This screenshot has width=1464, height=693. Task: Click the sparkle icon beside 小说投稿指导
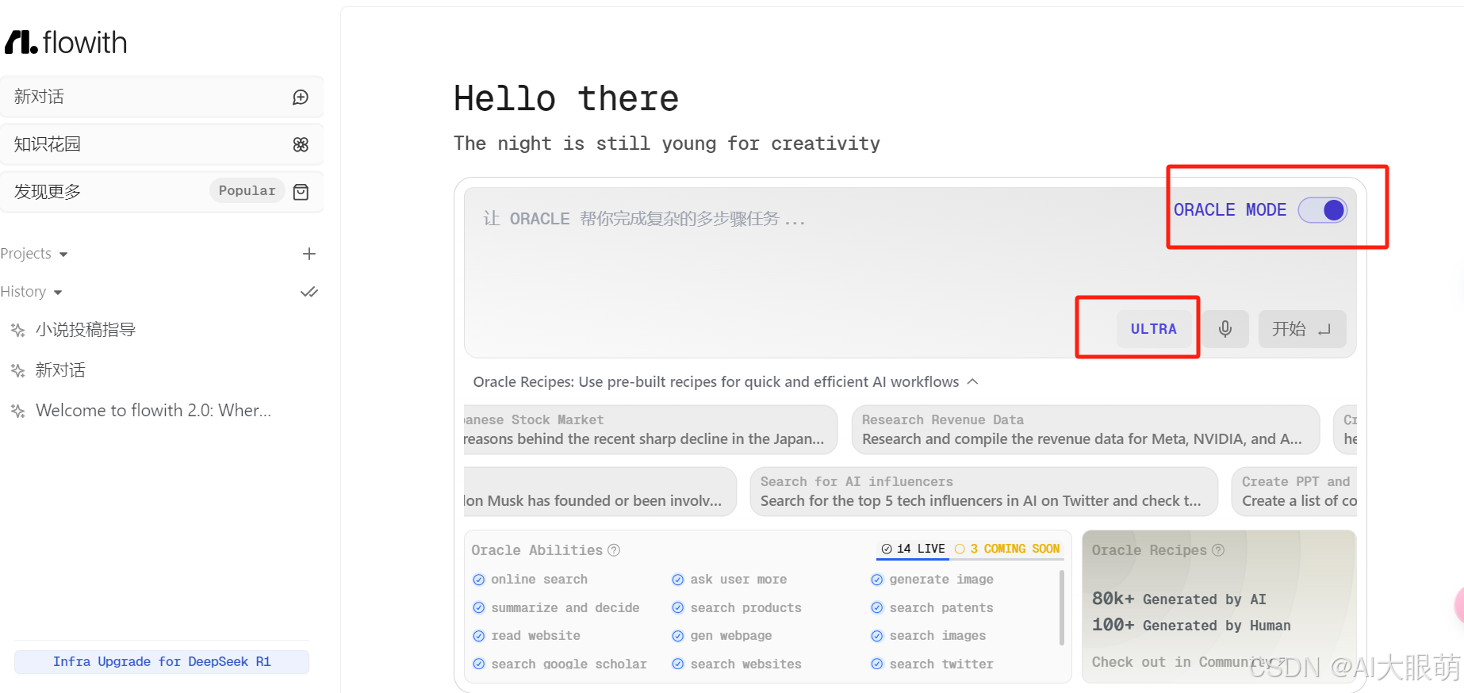(x=17, y=330)
